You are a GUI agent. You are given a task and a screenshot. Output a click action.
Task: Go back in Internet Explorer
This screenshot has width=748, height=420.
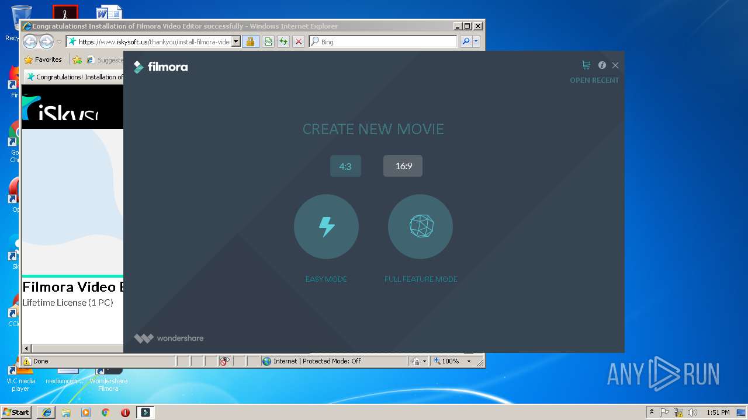point(30,41)
